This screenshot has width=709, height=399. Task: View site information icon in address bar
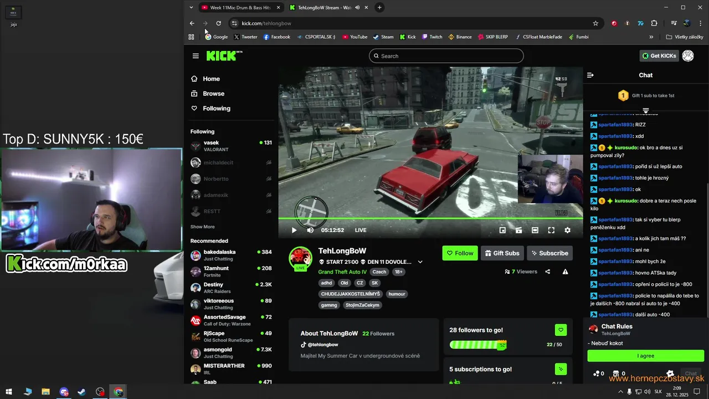234,23
